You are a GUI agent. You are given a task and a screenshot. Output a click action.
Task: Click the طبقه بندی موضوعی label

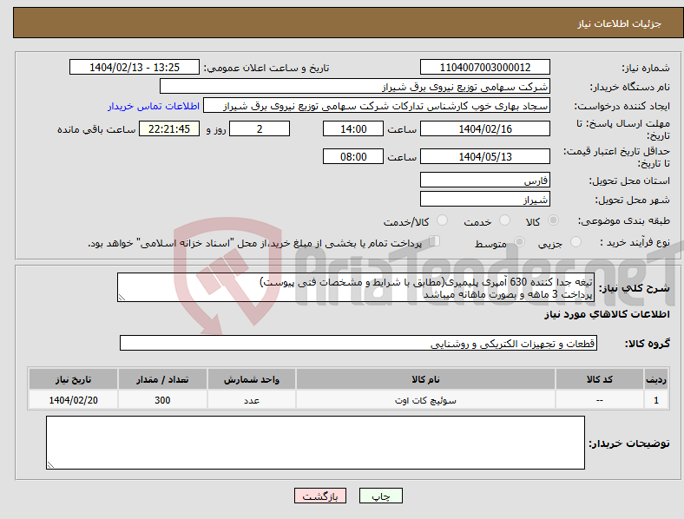click(624, 220)
